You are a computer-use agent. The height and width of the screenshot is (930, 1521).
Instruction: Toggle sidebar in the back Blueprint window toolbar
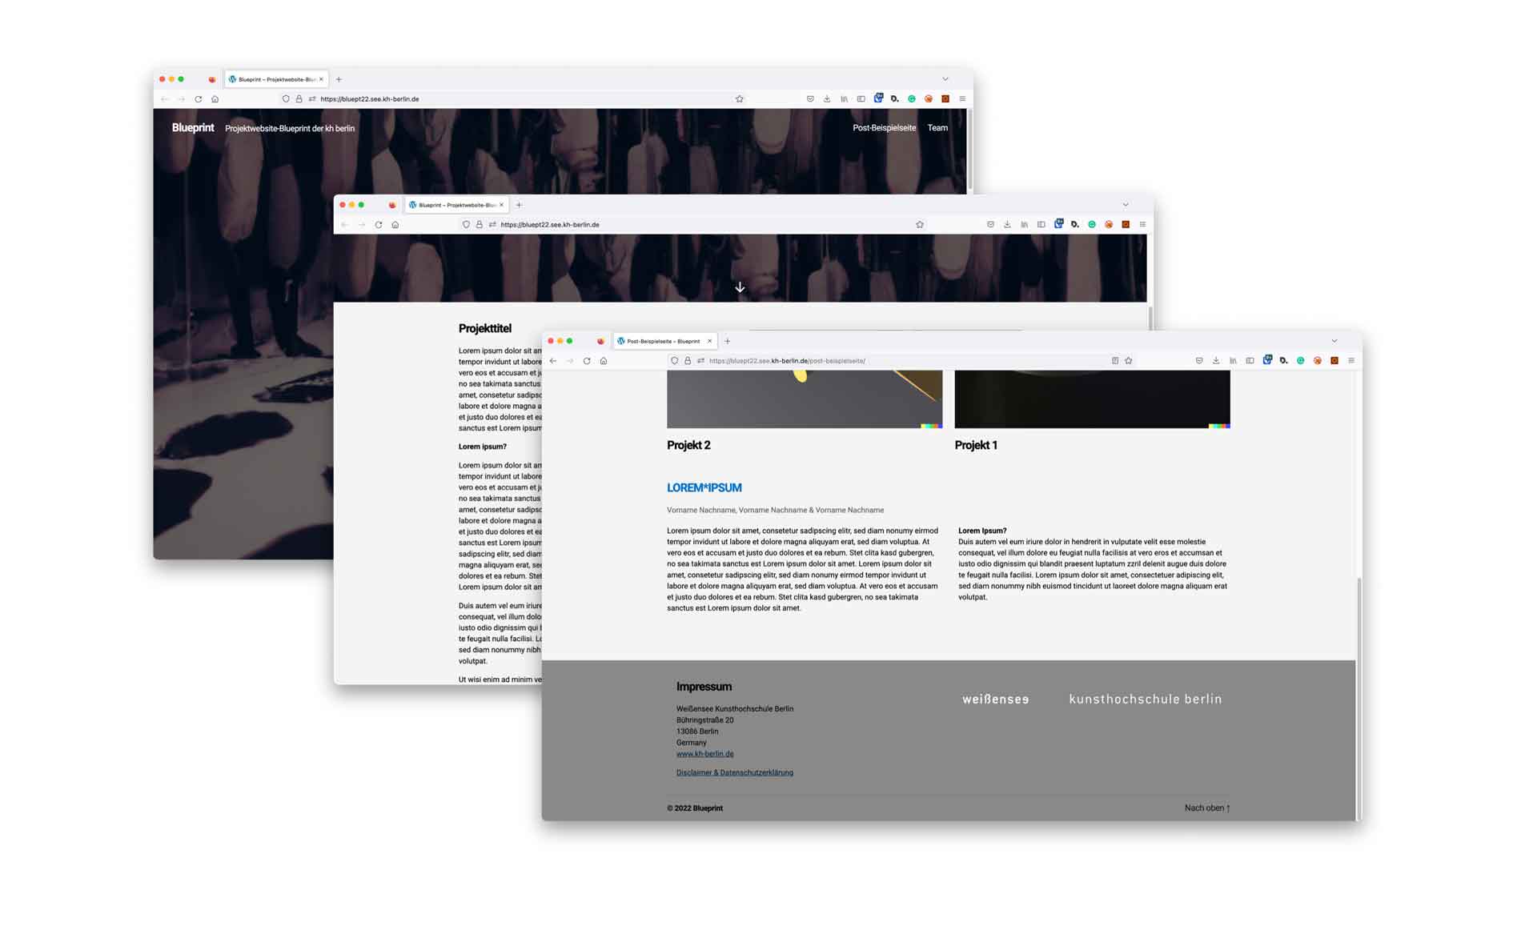[x=861, y=99]
